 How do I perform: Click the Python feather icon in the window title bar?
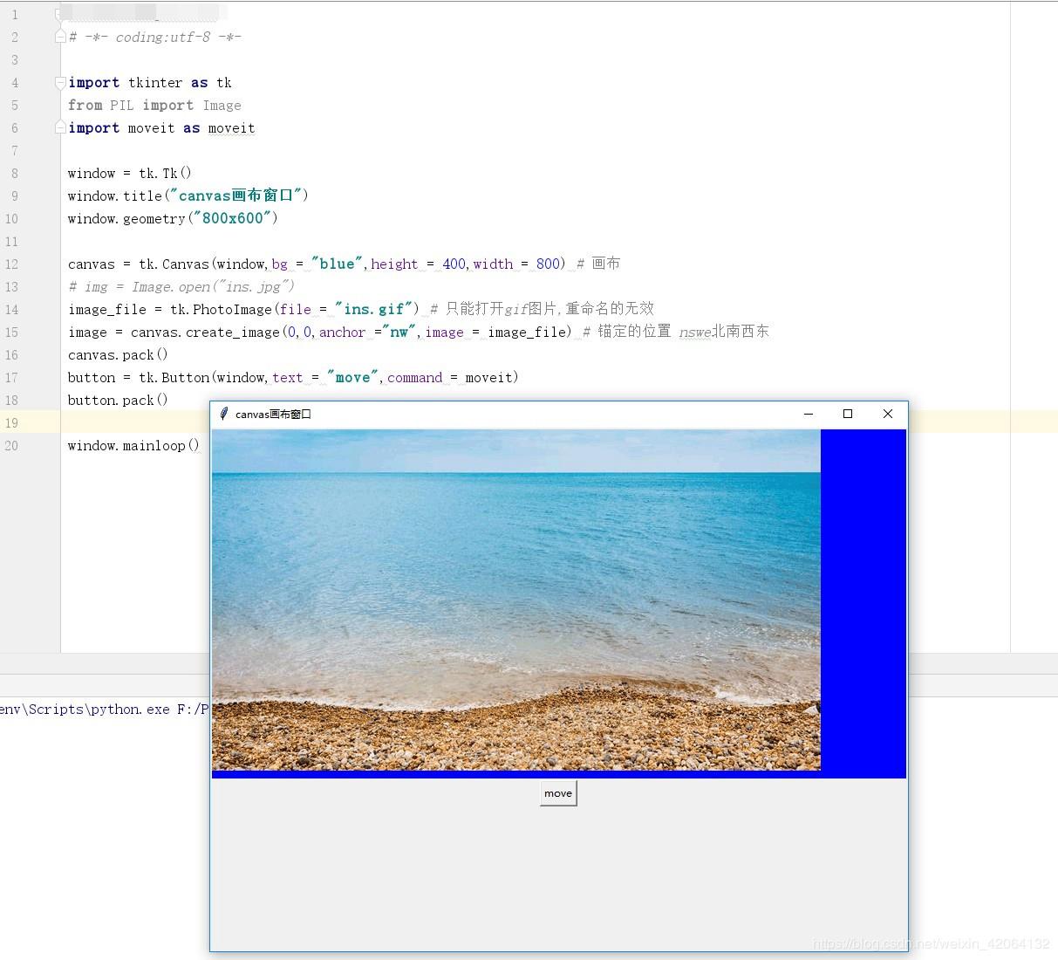tap(224, 414)
